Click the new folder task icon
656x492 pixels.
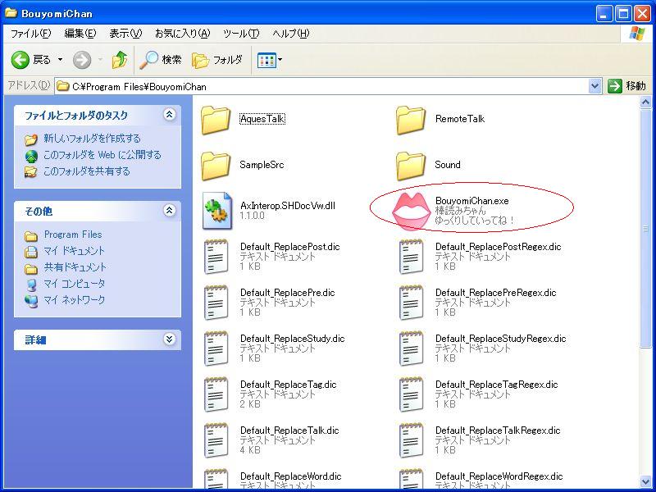[x=31, y=139]
